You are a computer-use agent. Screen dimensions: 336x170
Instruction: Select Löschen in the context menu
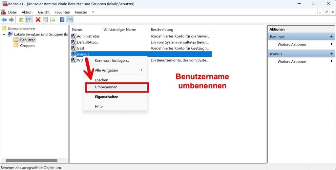pos(115,80)
